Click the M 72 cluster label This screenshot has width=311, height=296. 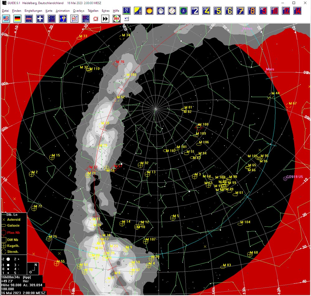39,206
